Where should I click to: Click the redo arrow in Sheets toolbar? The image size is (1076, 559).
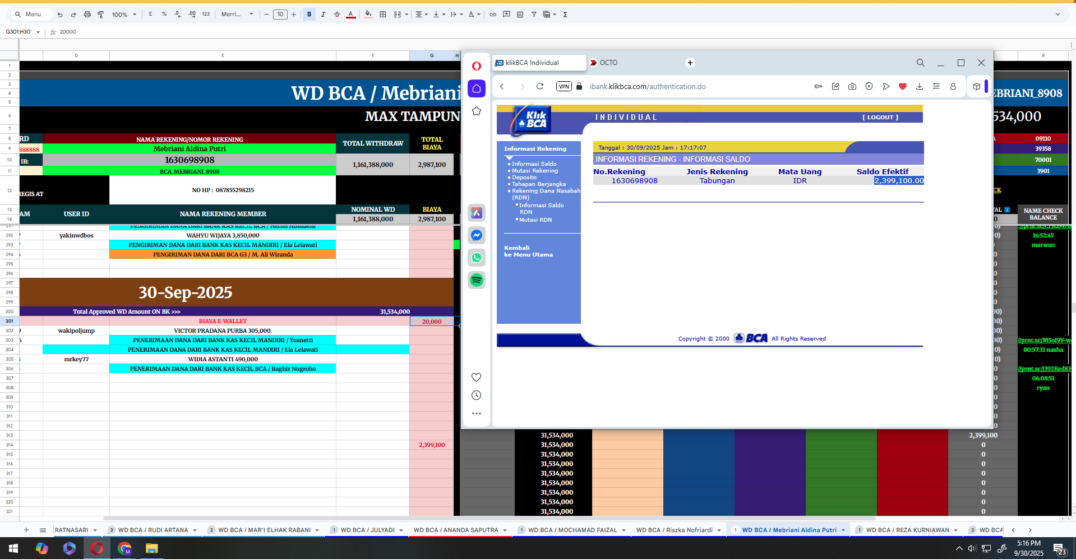coord(73,15)
